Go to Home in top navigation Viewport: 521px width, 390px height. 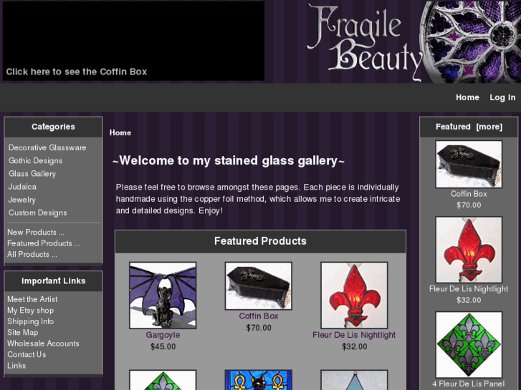pyautogui.click(x=467, y=97)
